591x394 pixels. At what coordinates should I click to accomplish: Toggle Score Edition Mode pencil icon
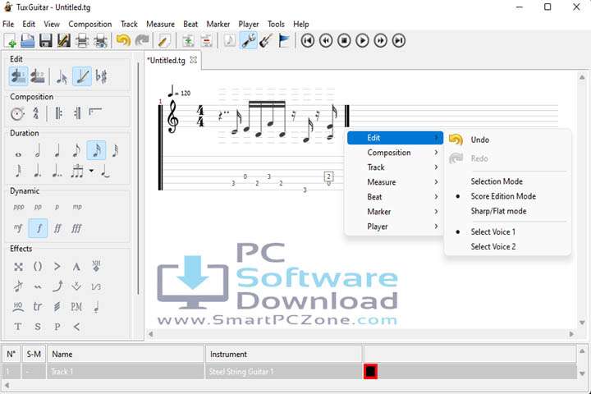[x=82, y=76]
